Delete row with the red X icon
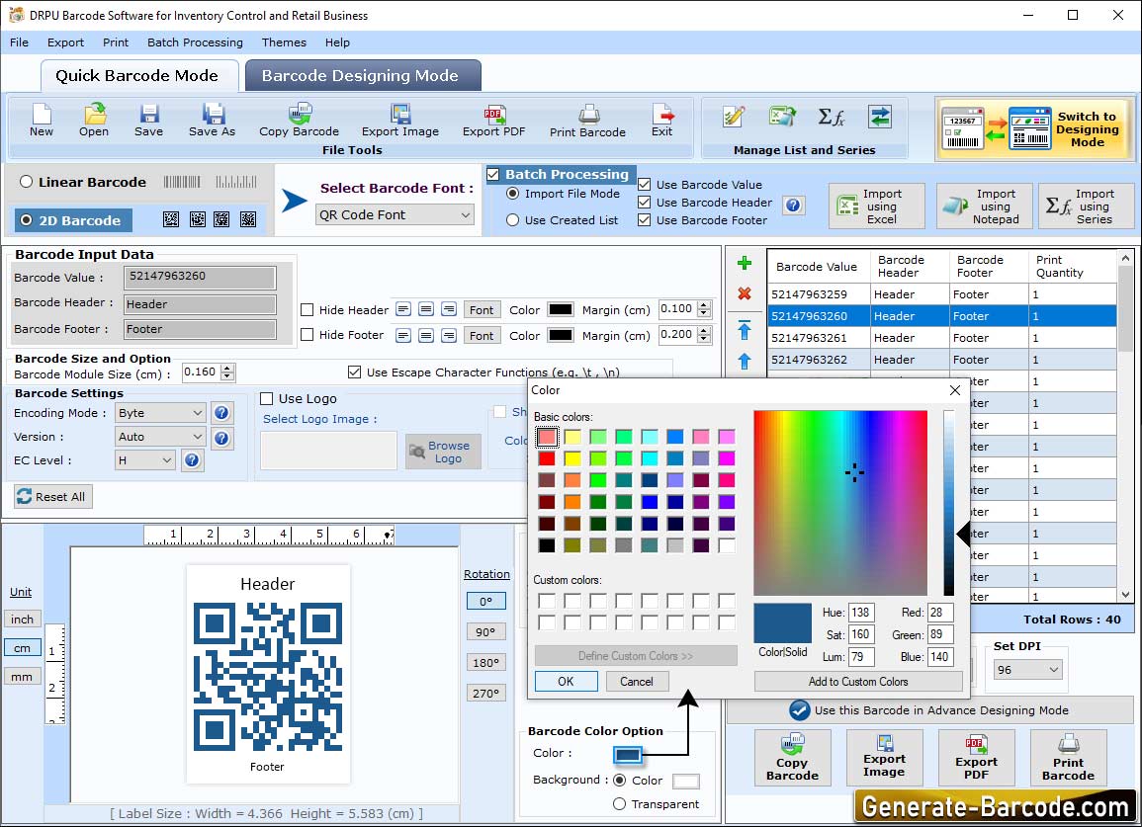Screen dimensions: 1142x827 point(745,293)
